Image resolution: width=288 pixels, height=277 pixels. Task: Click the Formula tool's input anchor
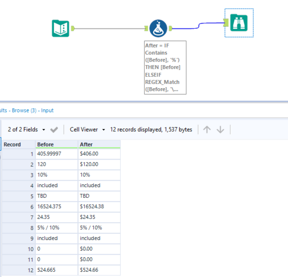click(x=146, y=29)
